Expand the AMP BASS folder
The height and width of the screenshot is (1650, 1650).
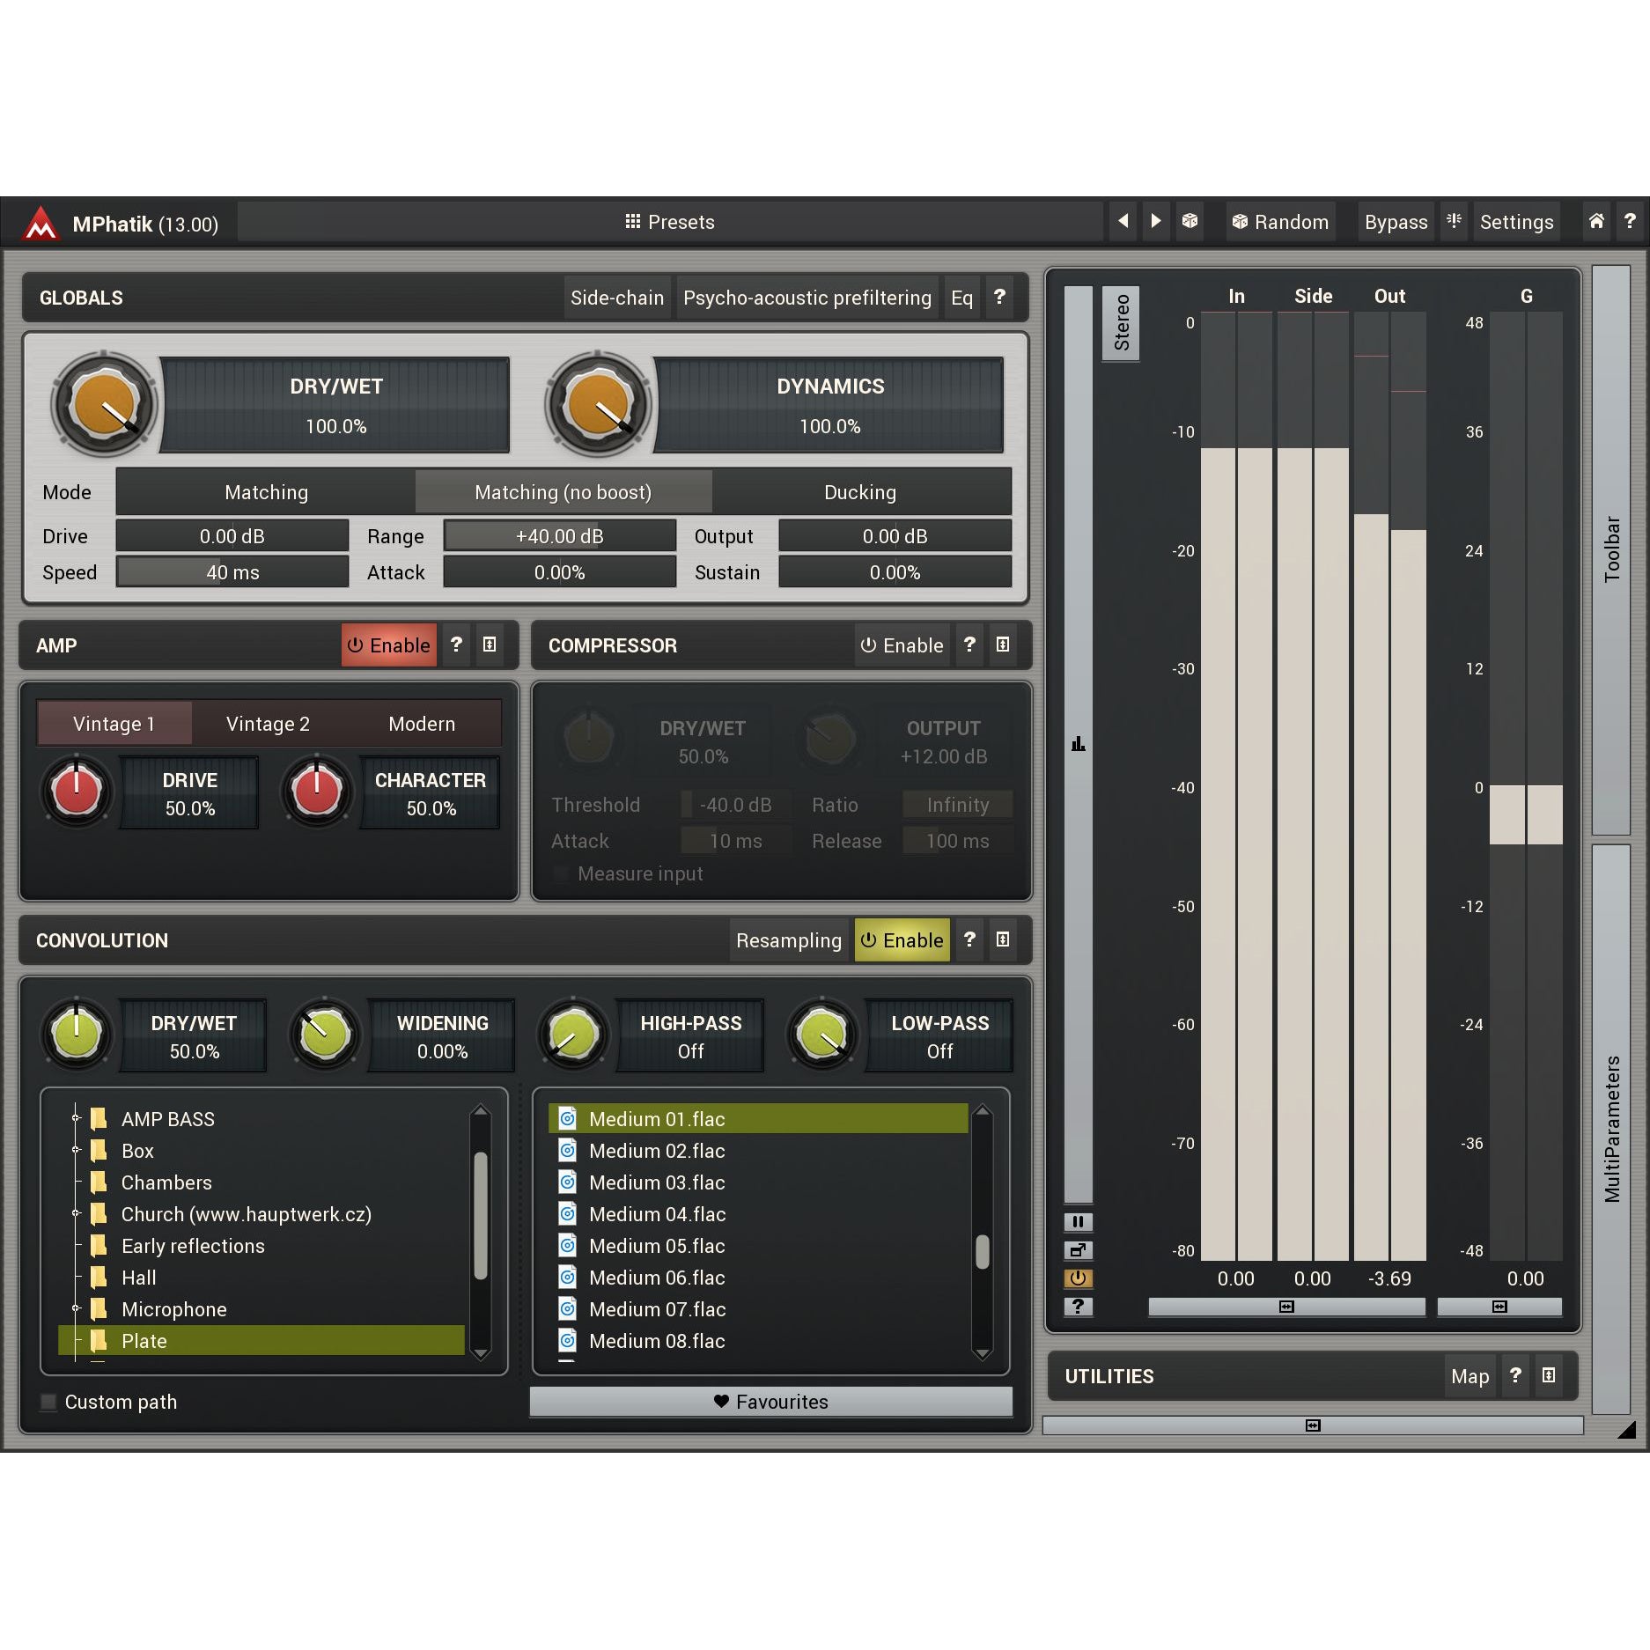pyautogui.click(x=77, y=1118)
